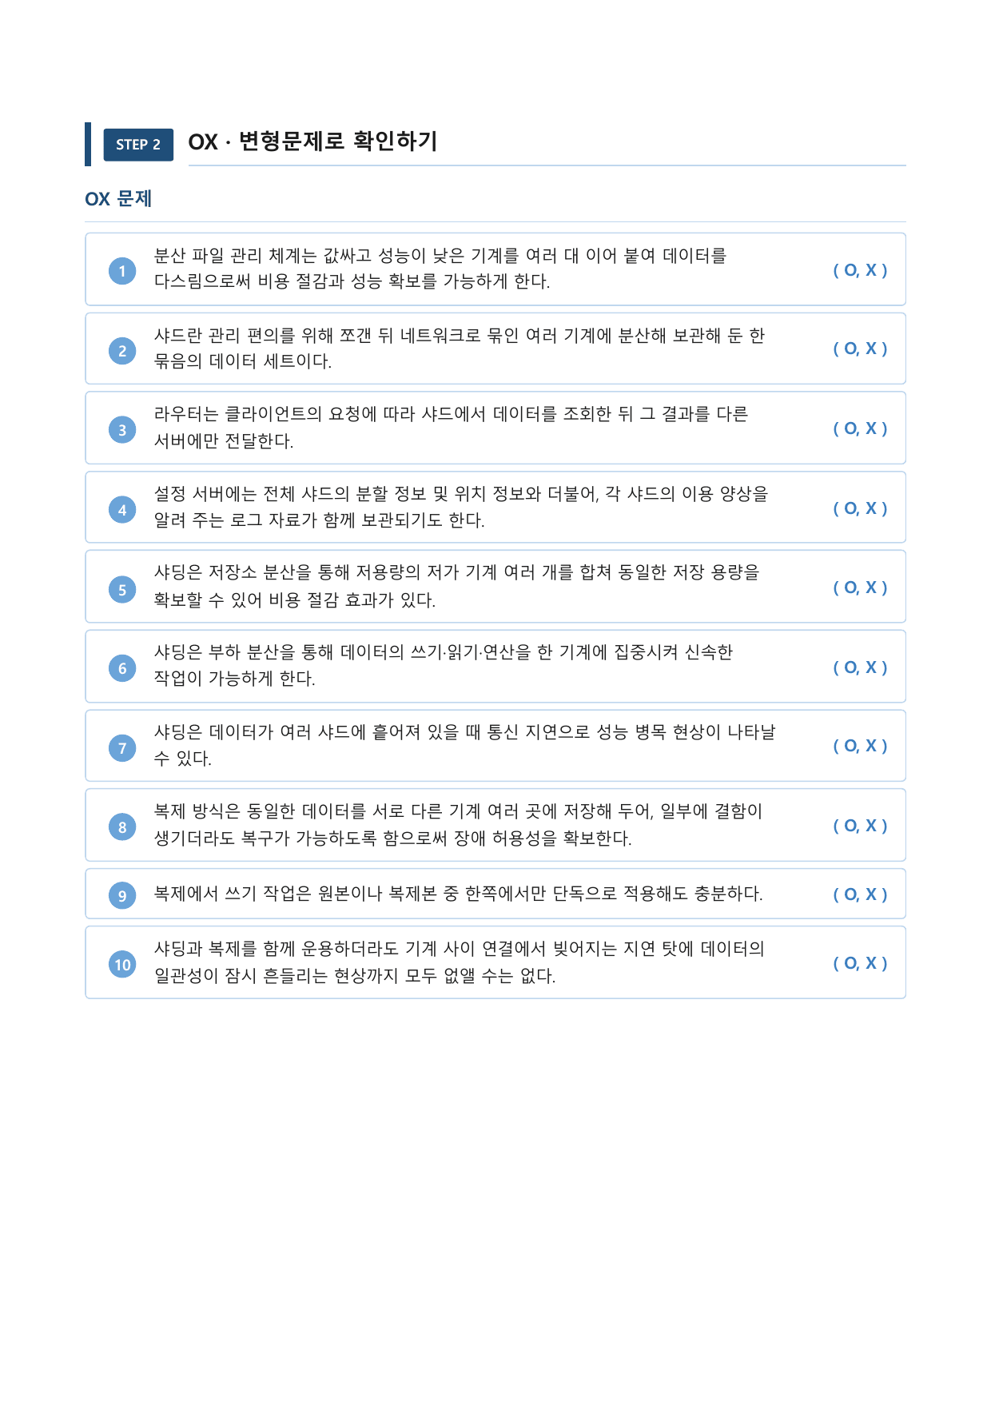991x1402 pixels.
Task: Select the text starting '샤딩과 복제를 함께 운용하더라도'
Action: click(x=460, y=962)
